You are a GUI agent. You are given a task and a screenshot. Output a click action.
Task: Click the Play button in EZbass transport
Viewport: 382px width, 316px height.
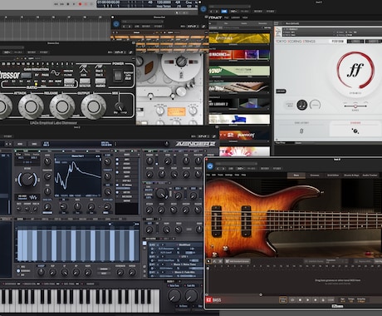point(307,300)
